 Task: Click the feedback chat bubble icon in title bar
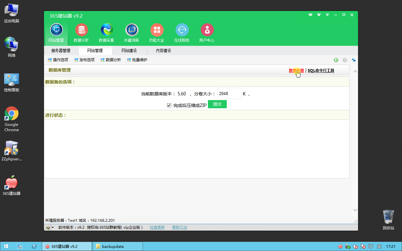point(311,15)
